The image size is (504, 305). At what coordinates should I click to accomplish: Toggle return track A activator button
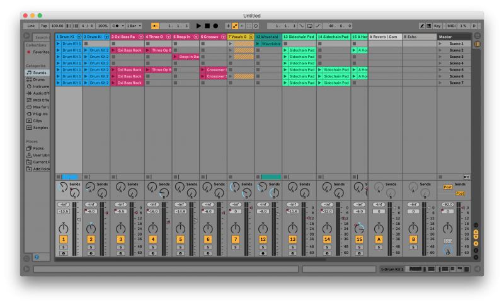click(x=379, y=239)
